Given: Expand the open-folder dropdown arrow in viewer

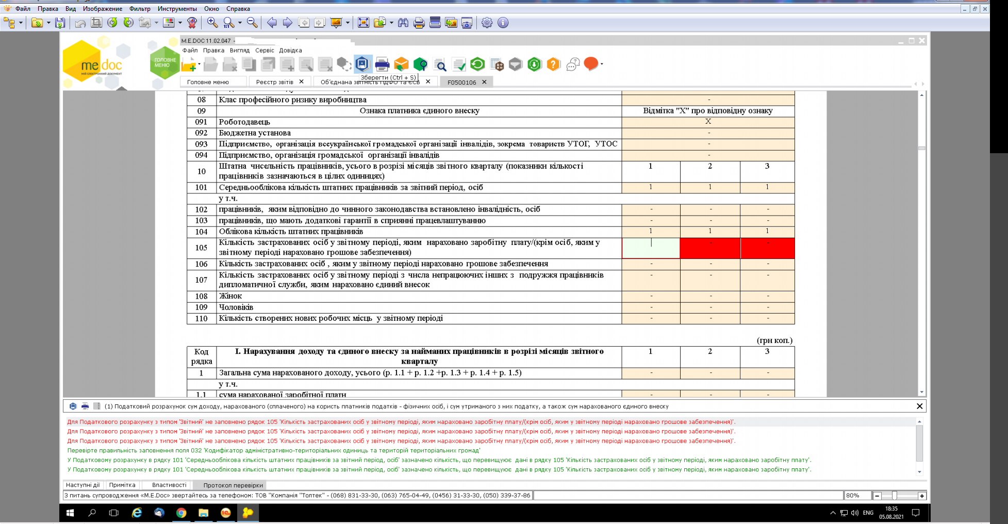Looking at the screenshot, I should [48, 23].
